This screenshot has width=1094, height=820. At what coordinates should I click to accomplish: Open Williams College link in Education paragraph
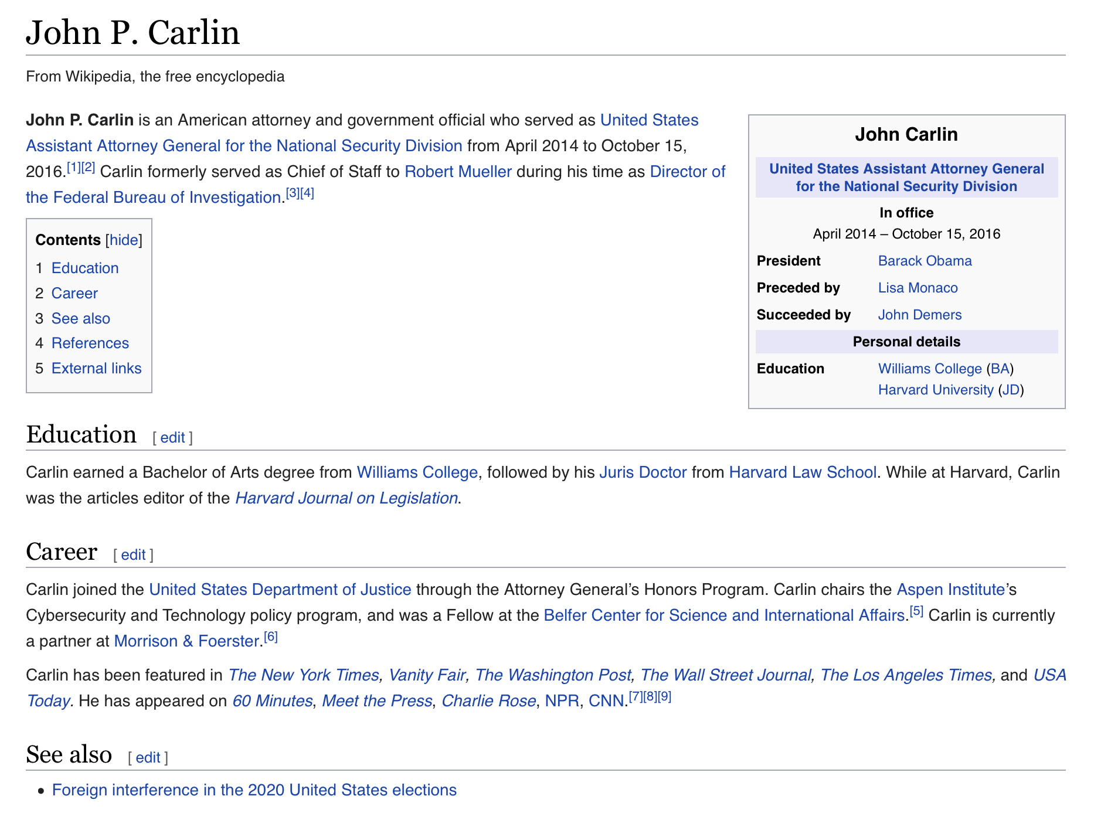click(x=417, y=472)
